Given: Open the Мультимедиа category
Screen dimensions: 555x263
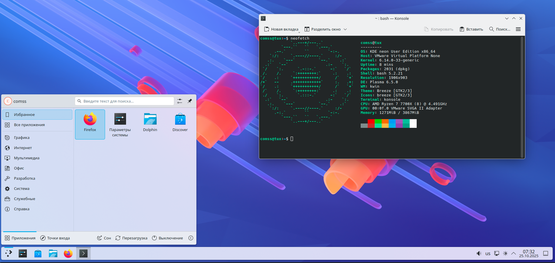Looking at the screenshot, I should [x=37, y=158].
